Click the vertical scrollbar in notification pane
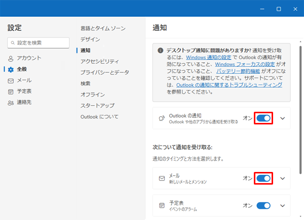The height and width of the screenshot is (220, 304). [x=300, y=110]
